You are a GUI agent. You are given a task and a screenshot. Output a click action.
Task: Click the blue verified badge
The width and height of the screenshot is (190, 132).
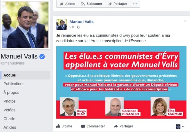click(42, 57)
